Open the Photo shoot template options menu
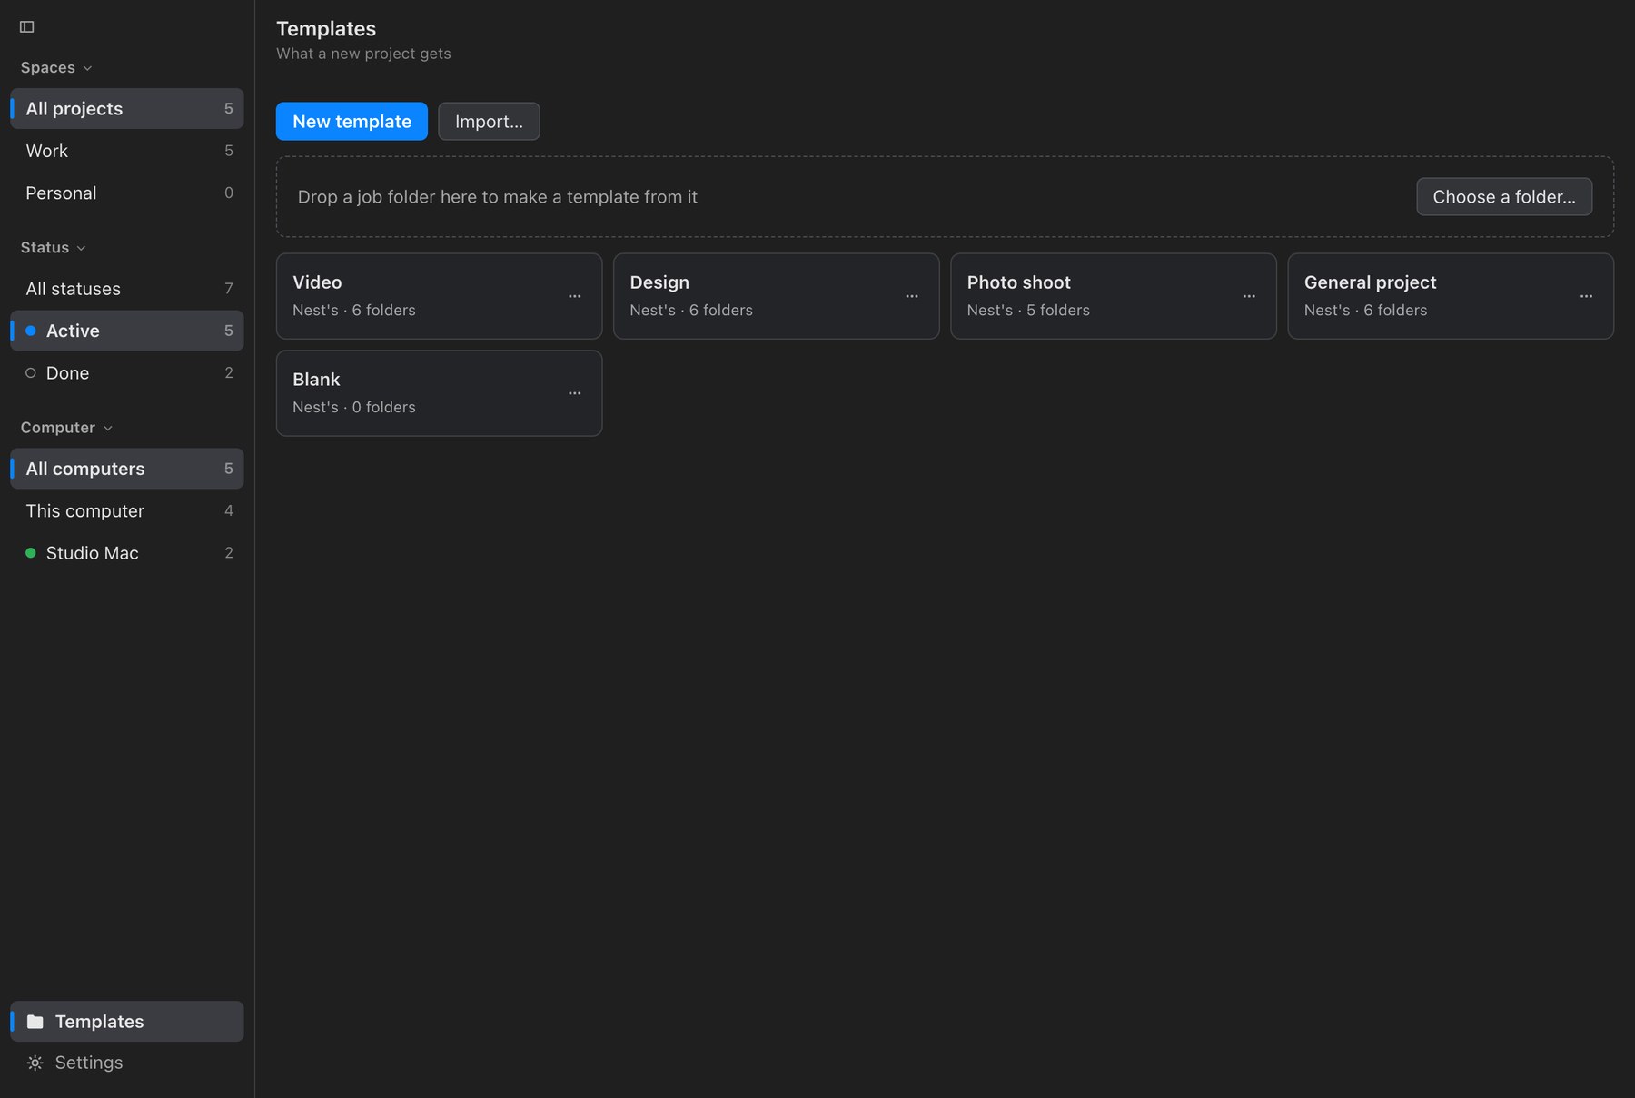 pyautogui.click(x=1249, y=296)
